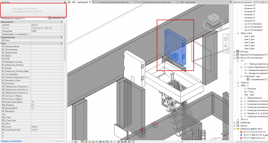
Task: Select linked file 0212-4.2,4.3,4.4,4.5.rvt
Action: point(254,132)
